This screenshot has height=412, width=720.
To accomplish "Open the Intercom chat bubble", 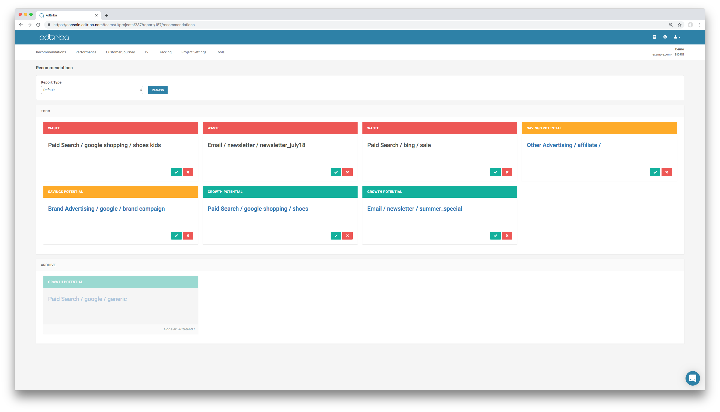I will click(x=693, y=378).
